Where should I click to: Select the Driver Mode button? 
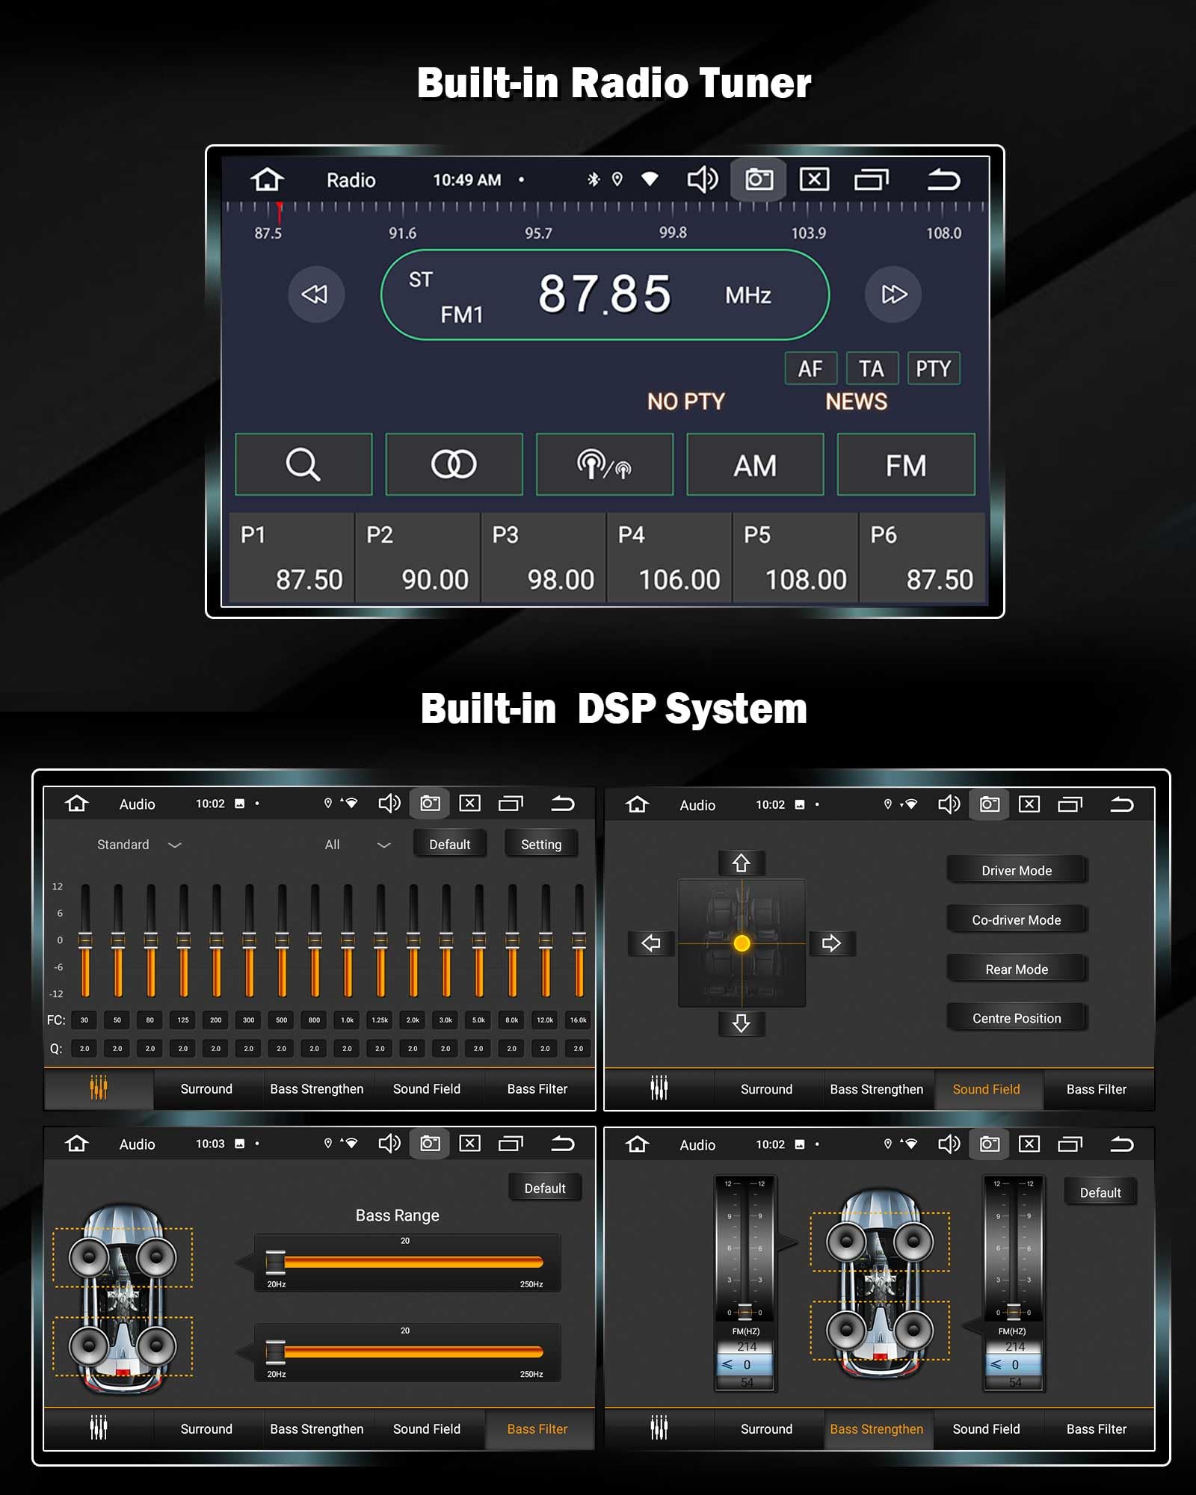(1016, 871)
